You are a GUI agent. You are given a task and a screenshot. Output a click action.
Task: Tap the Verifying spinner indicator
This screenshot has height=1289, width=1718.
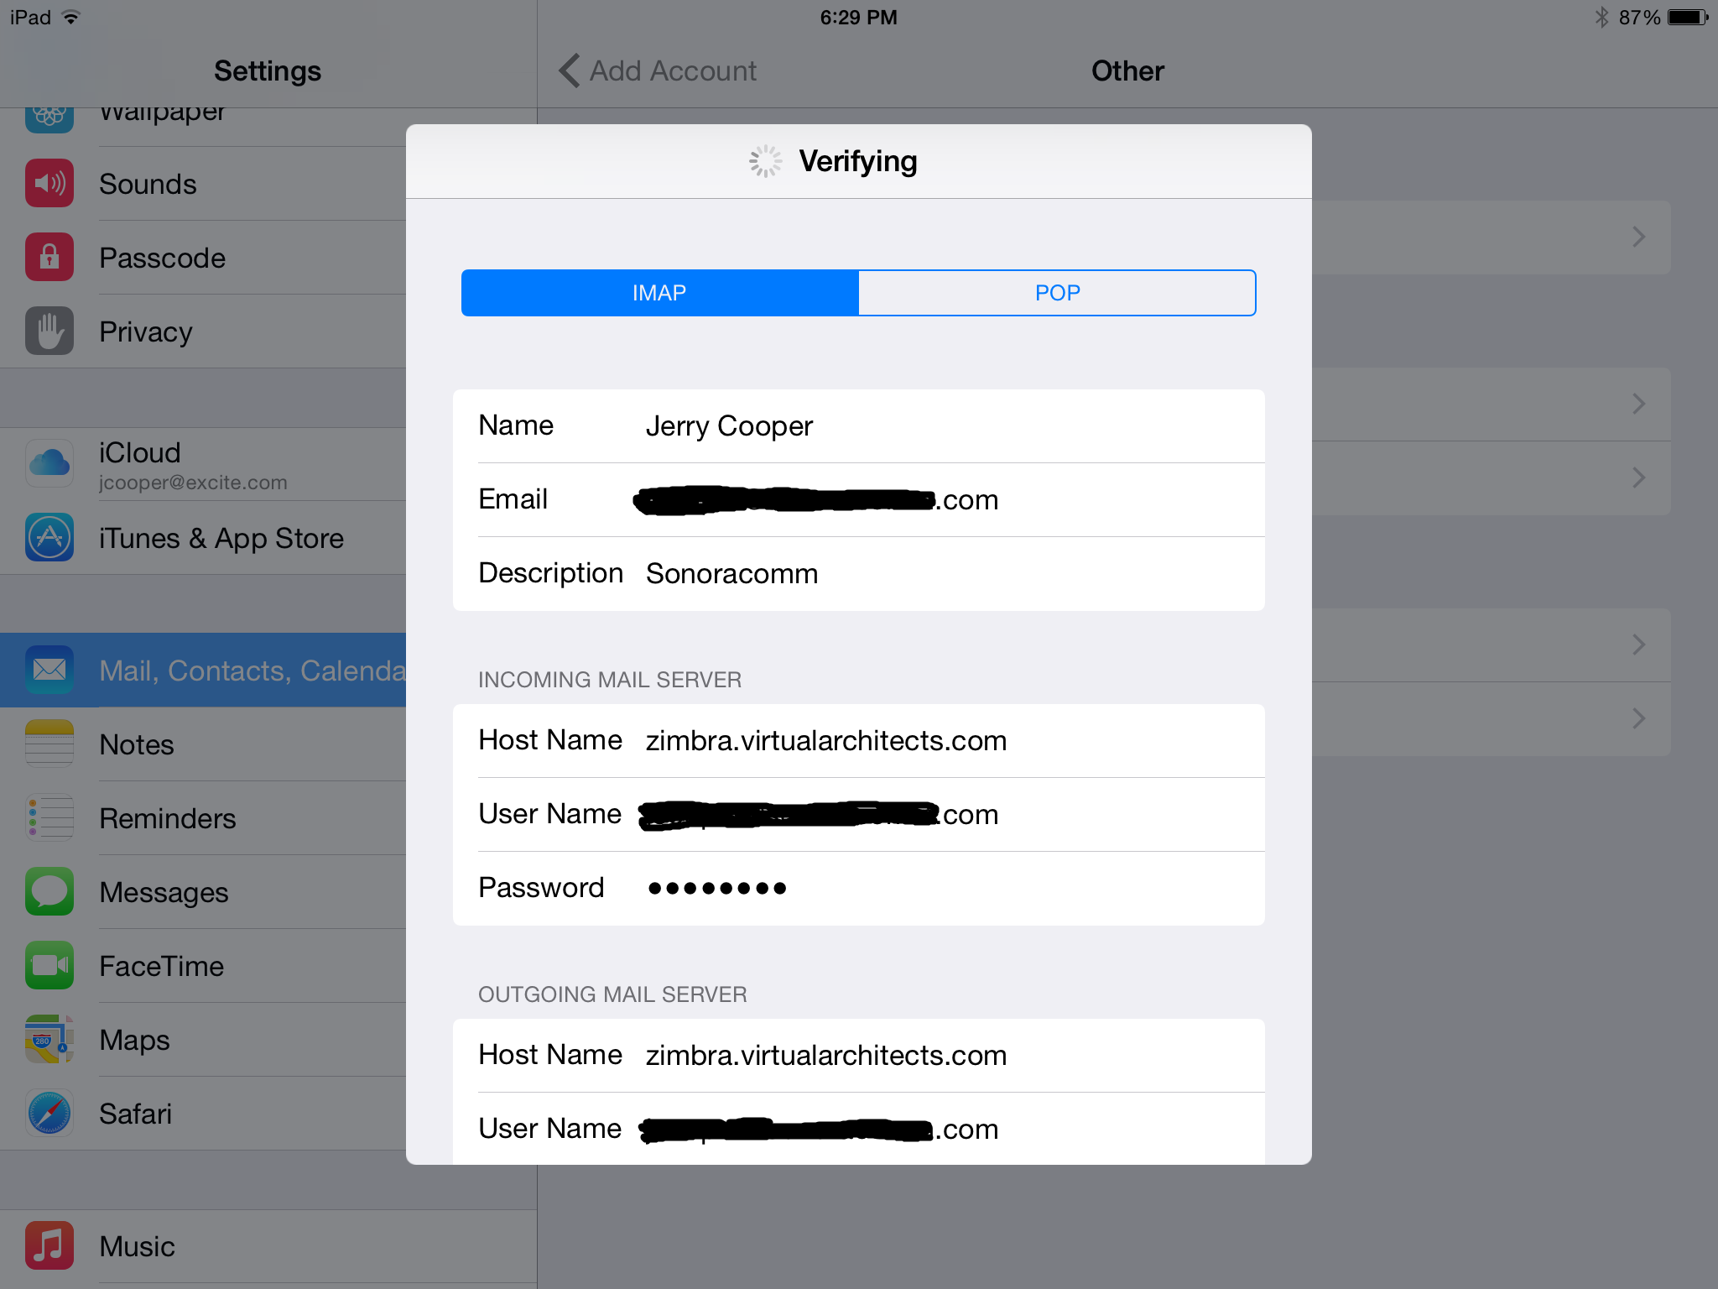[765, 161]
